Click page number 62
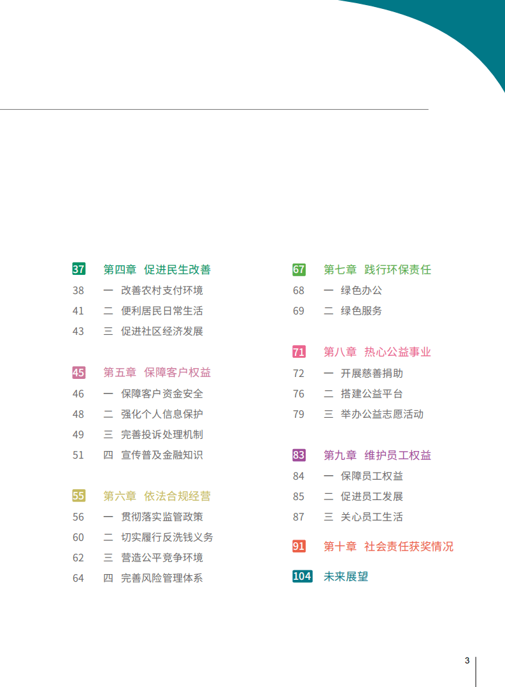The width and height of the screenshot is (505, 687). pos(78,558)
